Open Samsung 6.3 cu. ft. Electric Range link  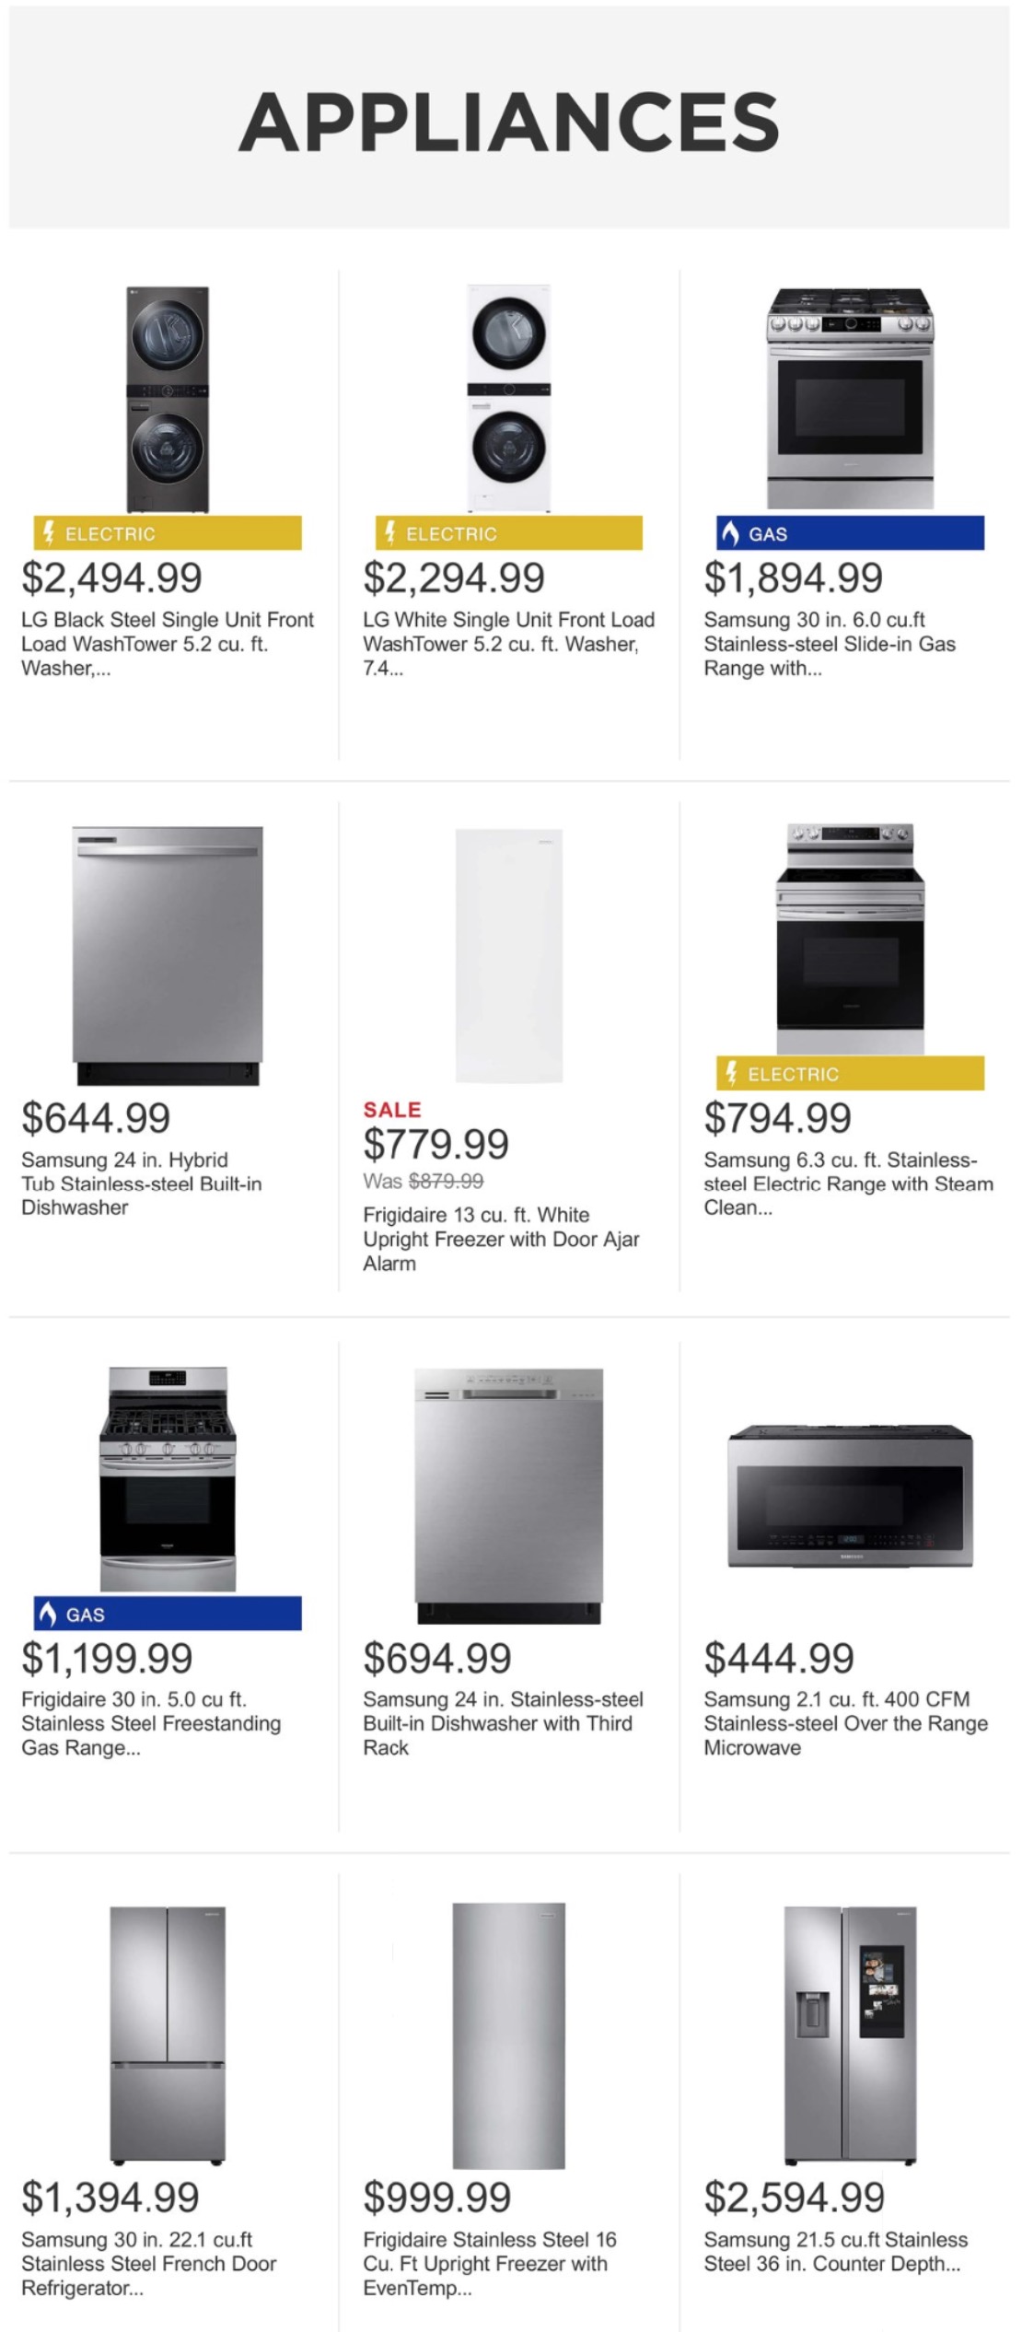tap(848, 1183)
